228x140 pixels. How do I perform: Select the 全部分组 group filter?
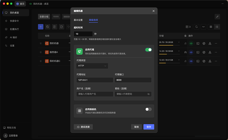pos(44,17)
